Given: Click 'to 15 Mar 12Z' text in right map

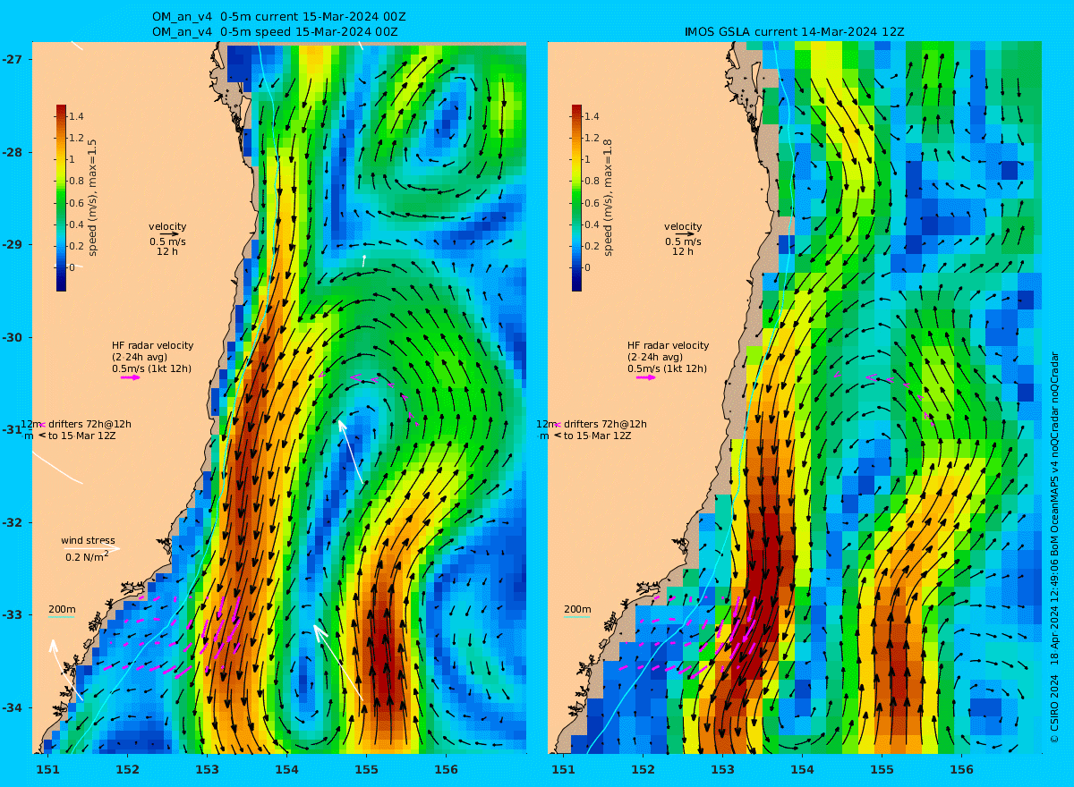Looking at the screenshot, I should (x=598, y=436).
